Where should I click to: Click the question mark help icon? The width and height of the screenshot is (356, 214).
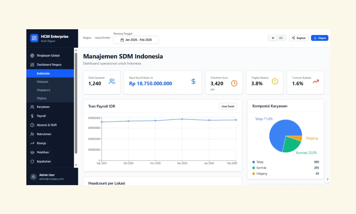[328, 180]
